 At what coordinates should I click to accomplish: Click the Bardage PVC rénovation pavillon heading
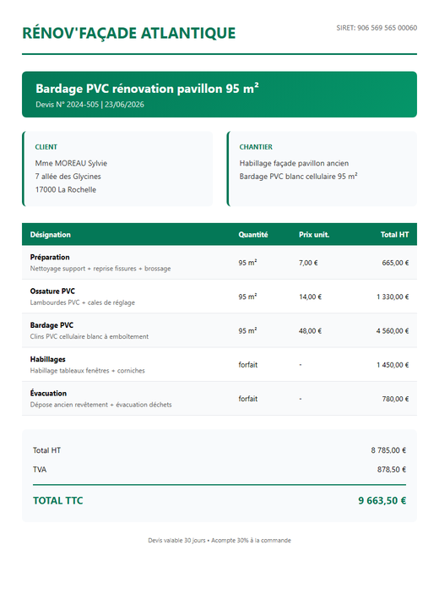point(147,89)
